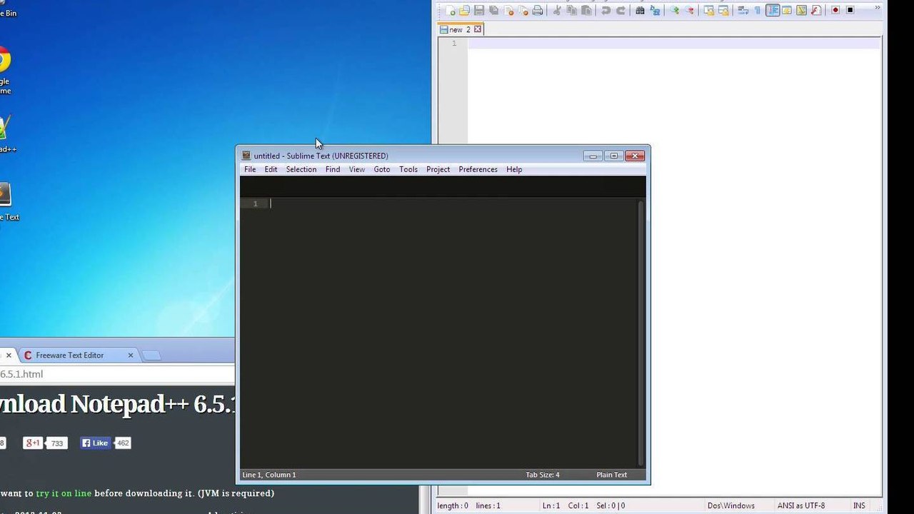Click the Replace icon in Notepad++ toolbar
Screen dimensions: 914x514
(x=655, y=10)
